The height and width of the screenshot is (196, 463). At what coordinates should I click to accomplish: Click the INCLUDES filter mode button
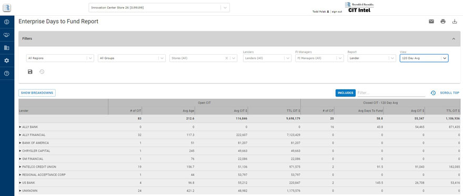346,93
